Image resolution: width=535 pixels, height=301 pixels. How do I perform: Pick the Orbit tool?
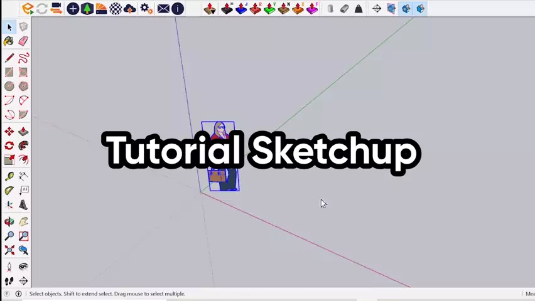coord(9,221)
